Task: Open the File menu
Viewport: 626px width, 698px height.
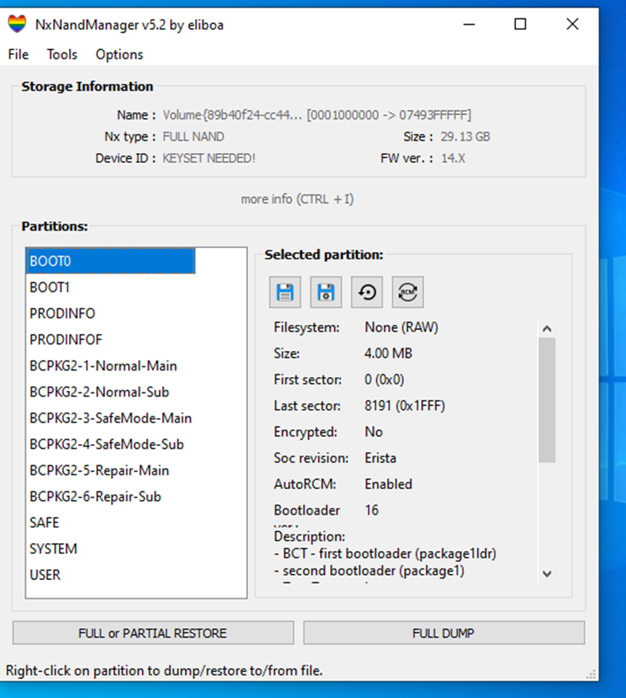Action: pyautogui.click(x=18, y=55)
